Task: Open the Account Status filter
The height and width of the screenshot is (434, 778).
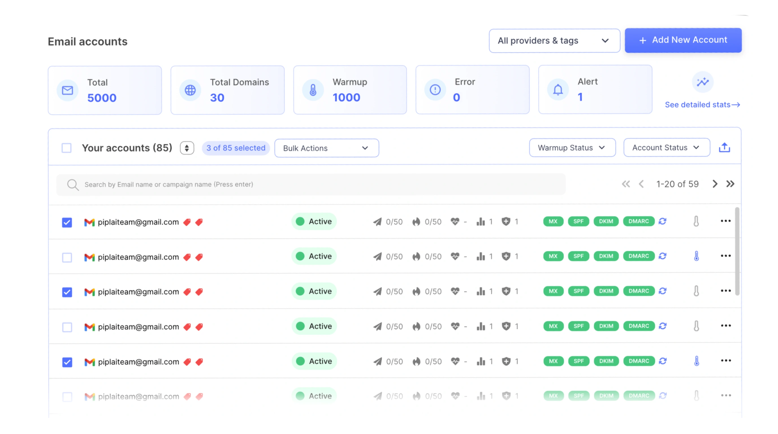Action: click(667, 147)
